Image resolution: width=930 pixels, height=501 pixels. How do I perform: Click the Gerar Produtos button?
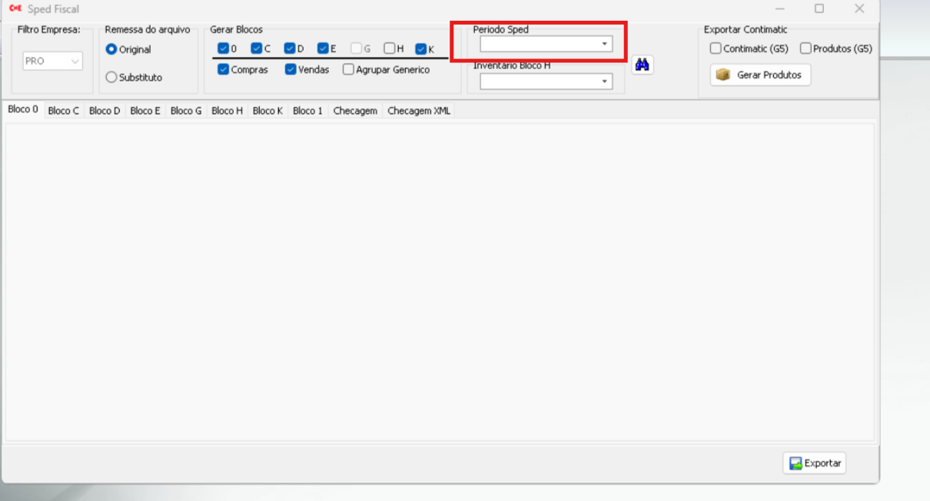(760, 75)
